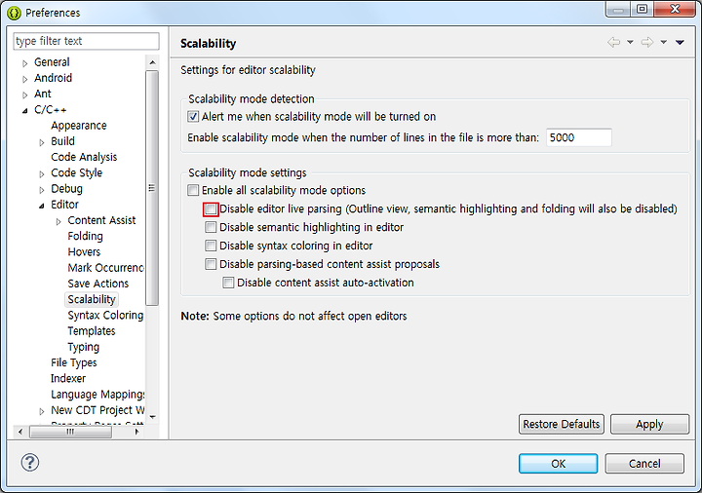This screenshot has width=702, height=493.
Task: Expand the Android tree node
Action: point(25,79)
